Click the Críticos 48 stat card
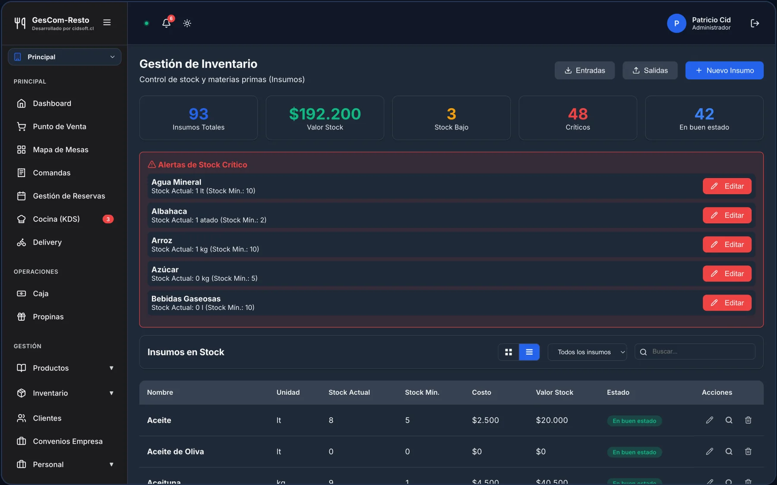Image resolution: width=777 pixels, height=485 pixels. (578, 118)
